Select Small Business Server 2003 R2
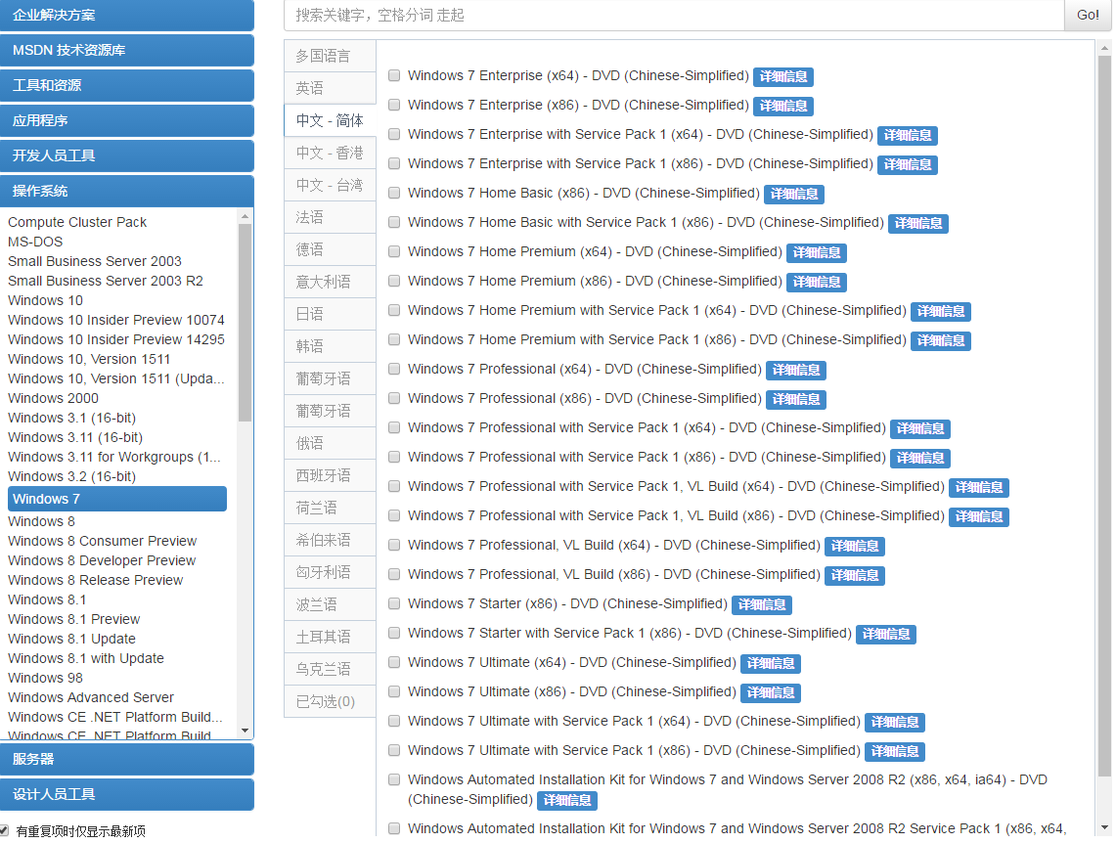This screenshot has height=843, width=1116. 106,281
